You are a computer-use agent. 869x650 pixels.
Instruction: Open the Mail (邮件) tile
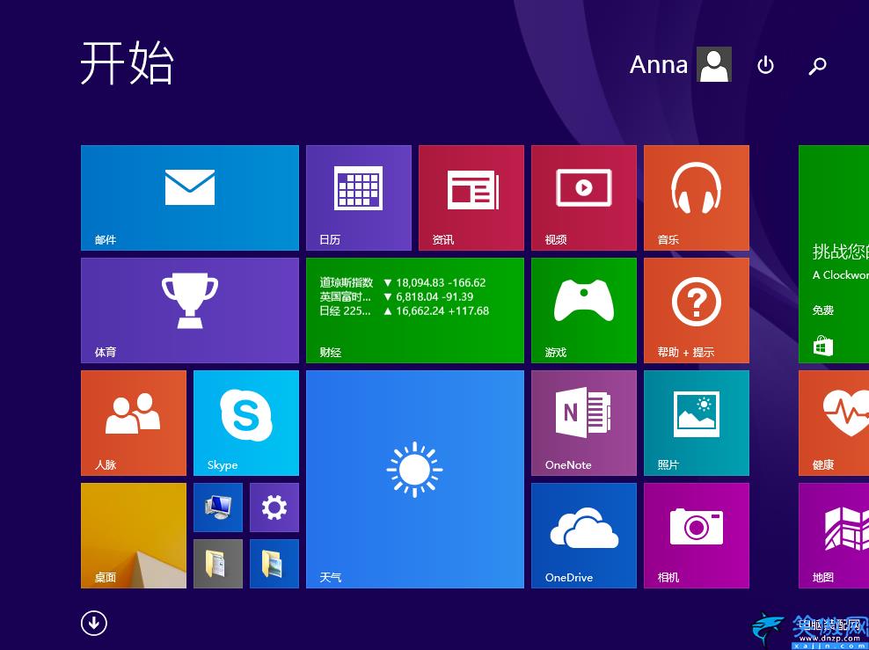(x=189, y=198)
